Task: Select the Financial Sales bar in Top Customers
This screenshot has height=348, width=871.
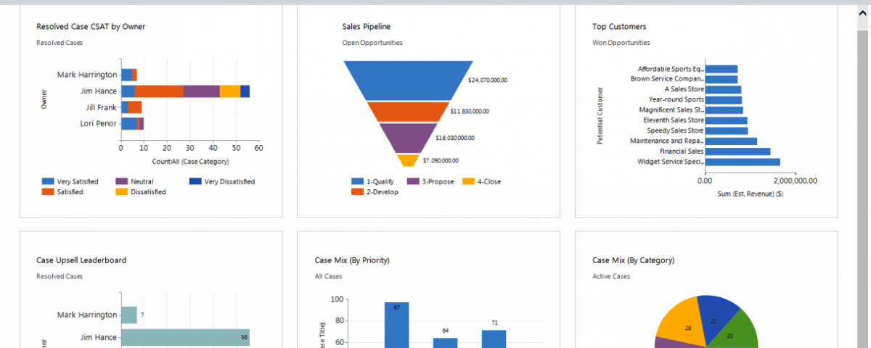Action: 737,152
